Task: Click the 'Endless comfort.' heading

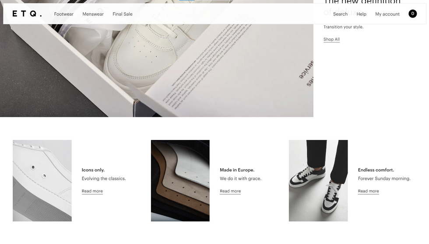Action: 376,170
